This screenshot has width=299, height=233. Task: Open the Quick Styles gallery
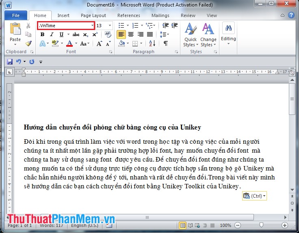tap(191, 35)
